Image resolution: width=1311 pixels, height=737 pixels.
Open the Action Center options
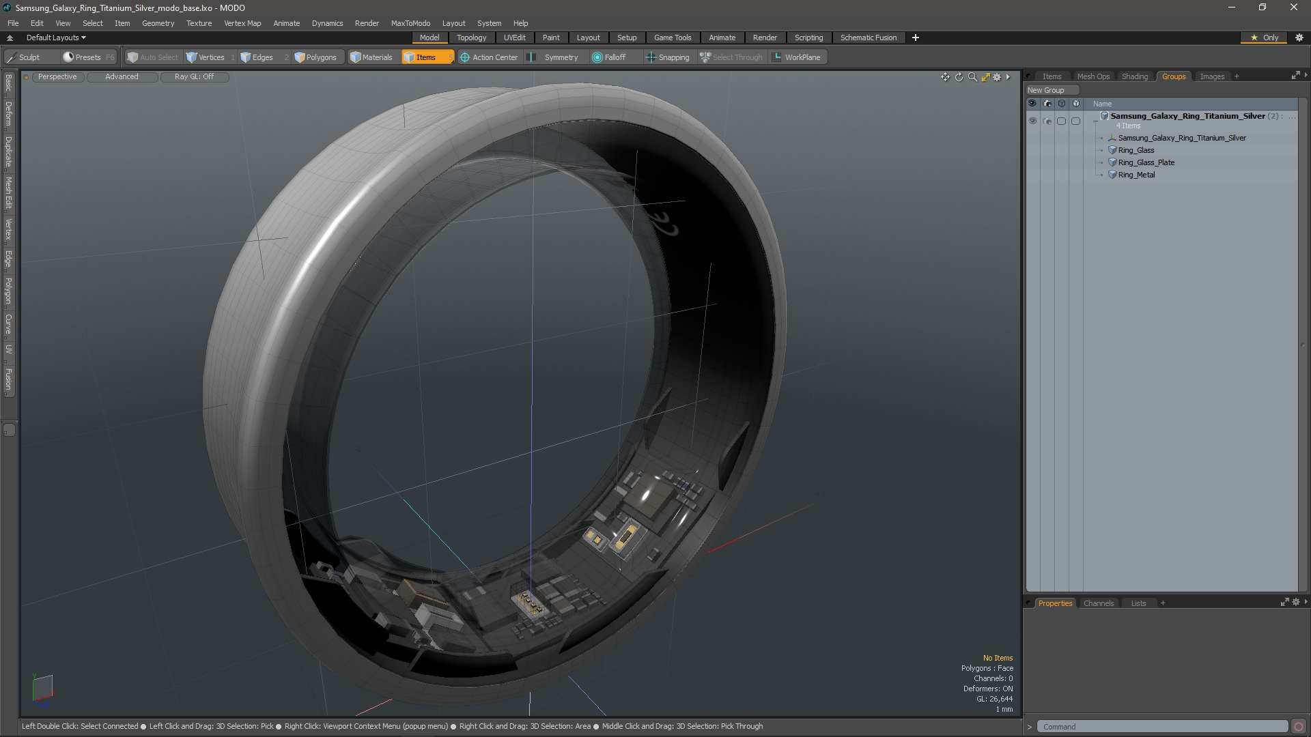489,57
